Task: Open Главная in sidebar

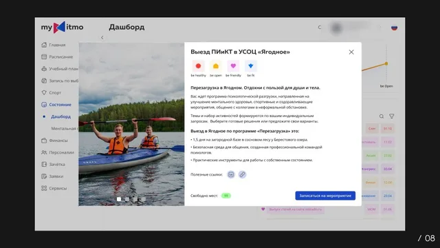Action: pyautogui.click(x=57, y=45)
